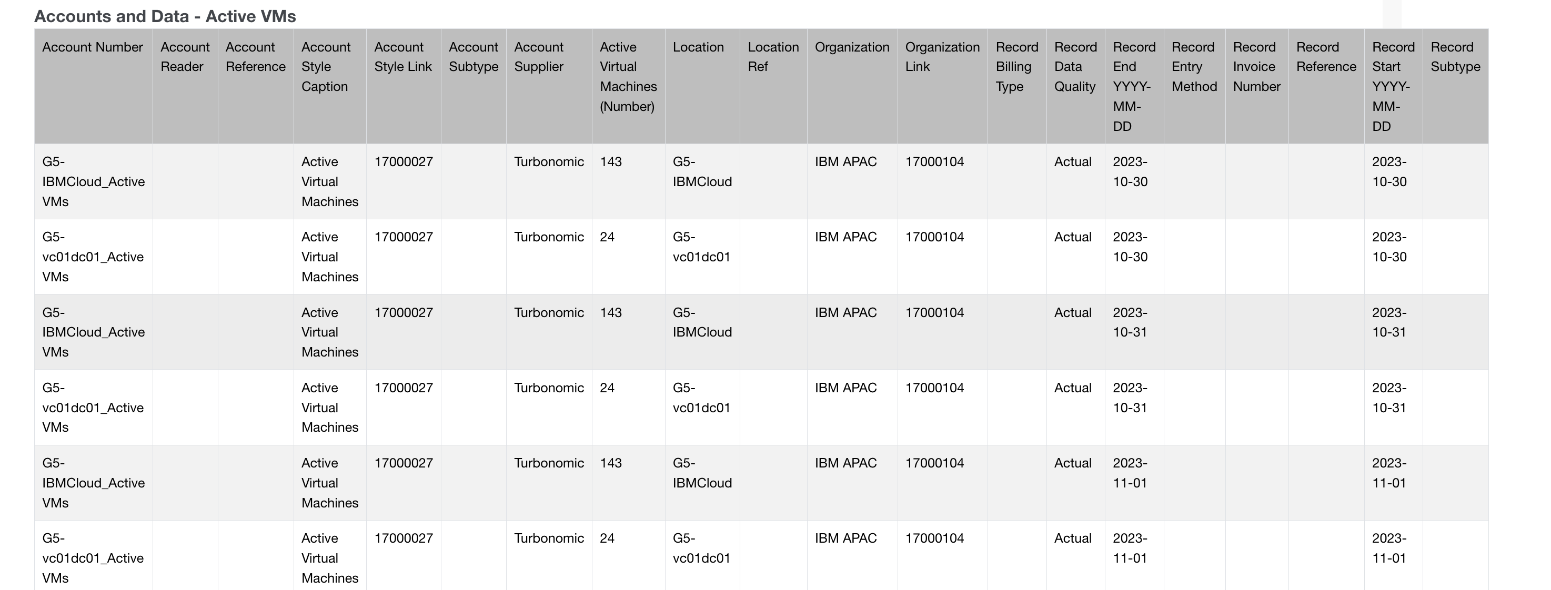The width and height of the screenshot is (1551, 590).
Task: Click the 143 value in first row
Action: [610, 162]
